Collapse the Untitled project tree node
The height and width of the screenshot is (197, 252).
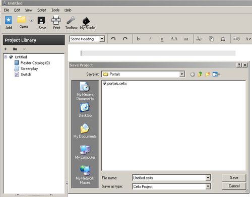coord(6,57)
